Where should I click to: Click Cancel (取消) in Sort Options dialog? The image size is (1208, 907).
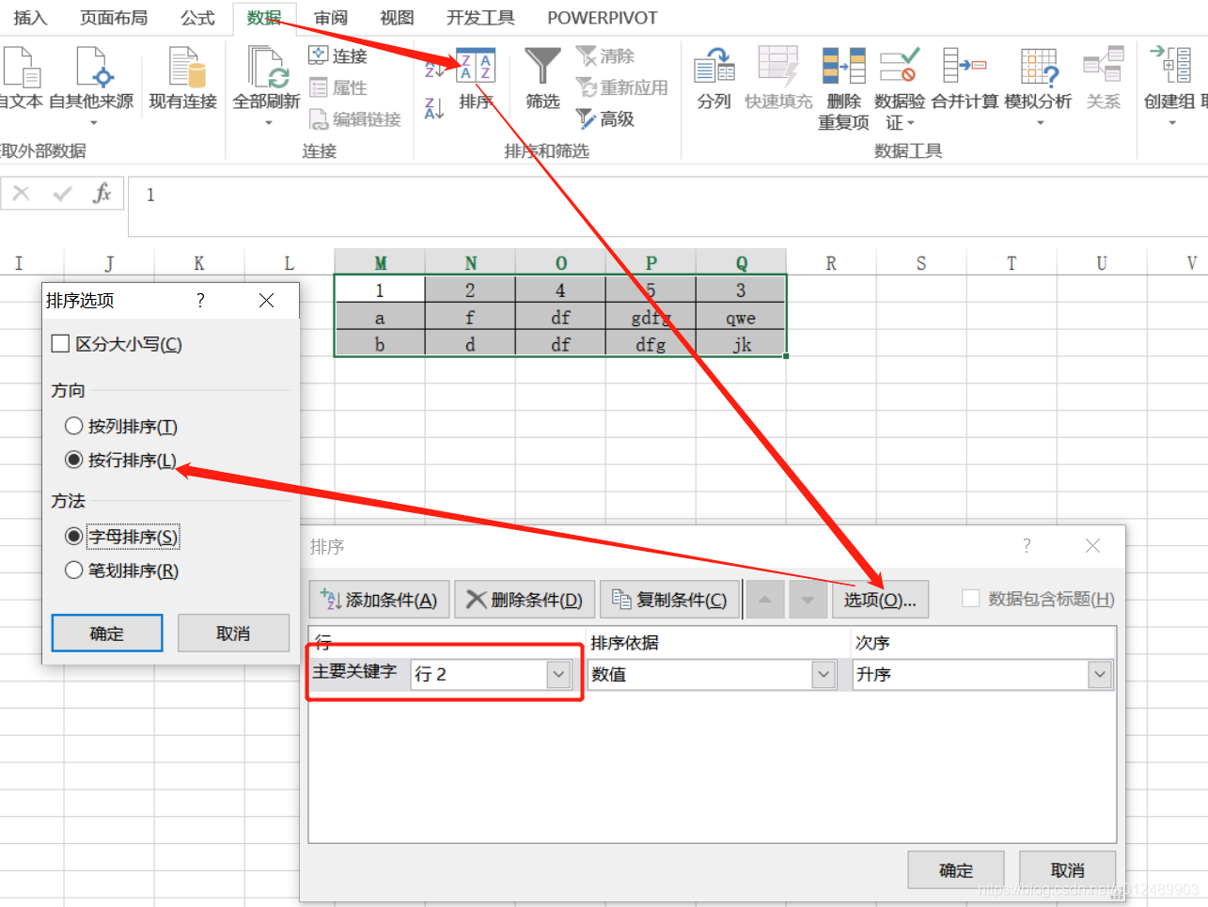coord(233,633)
